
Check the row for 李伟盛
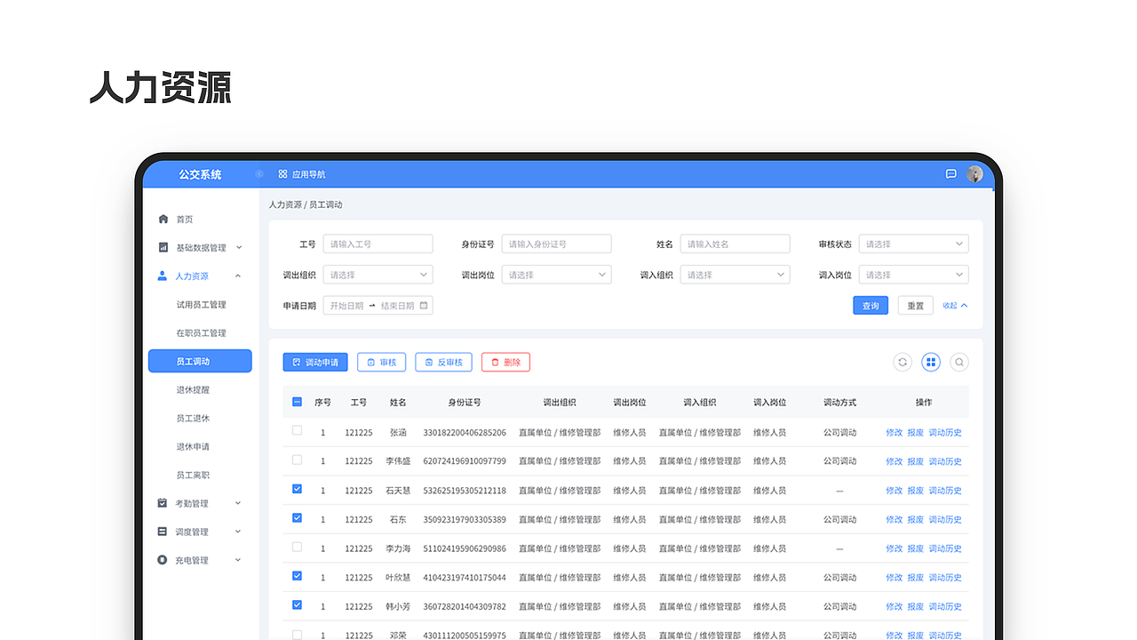pos(297,460)
